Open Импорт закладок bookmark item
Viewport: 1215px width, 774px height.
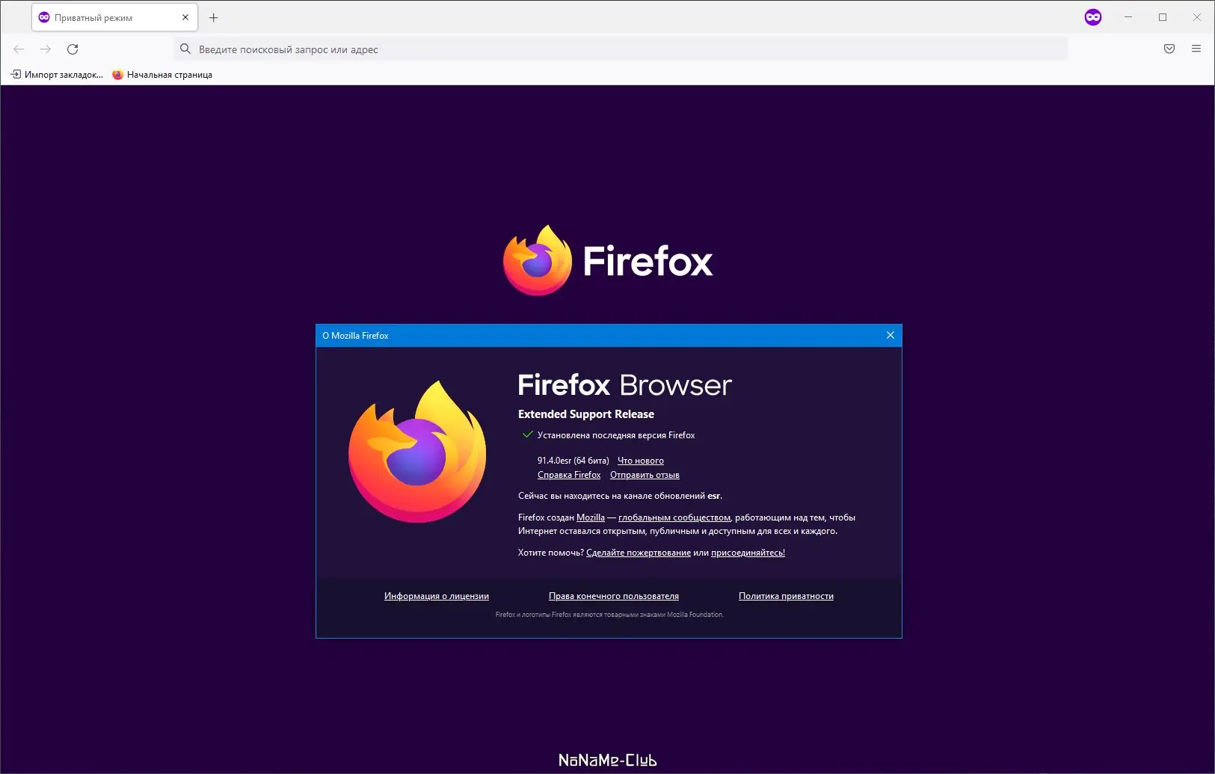click(57, 75)
